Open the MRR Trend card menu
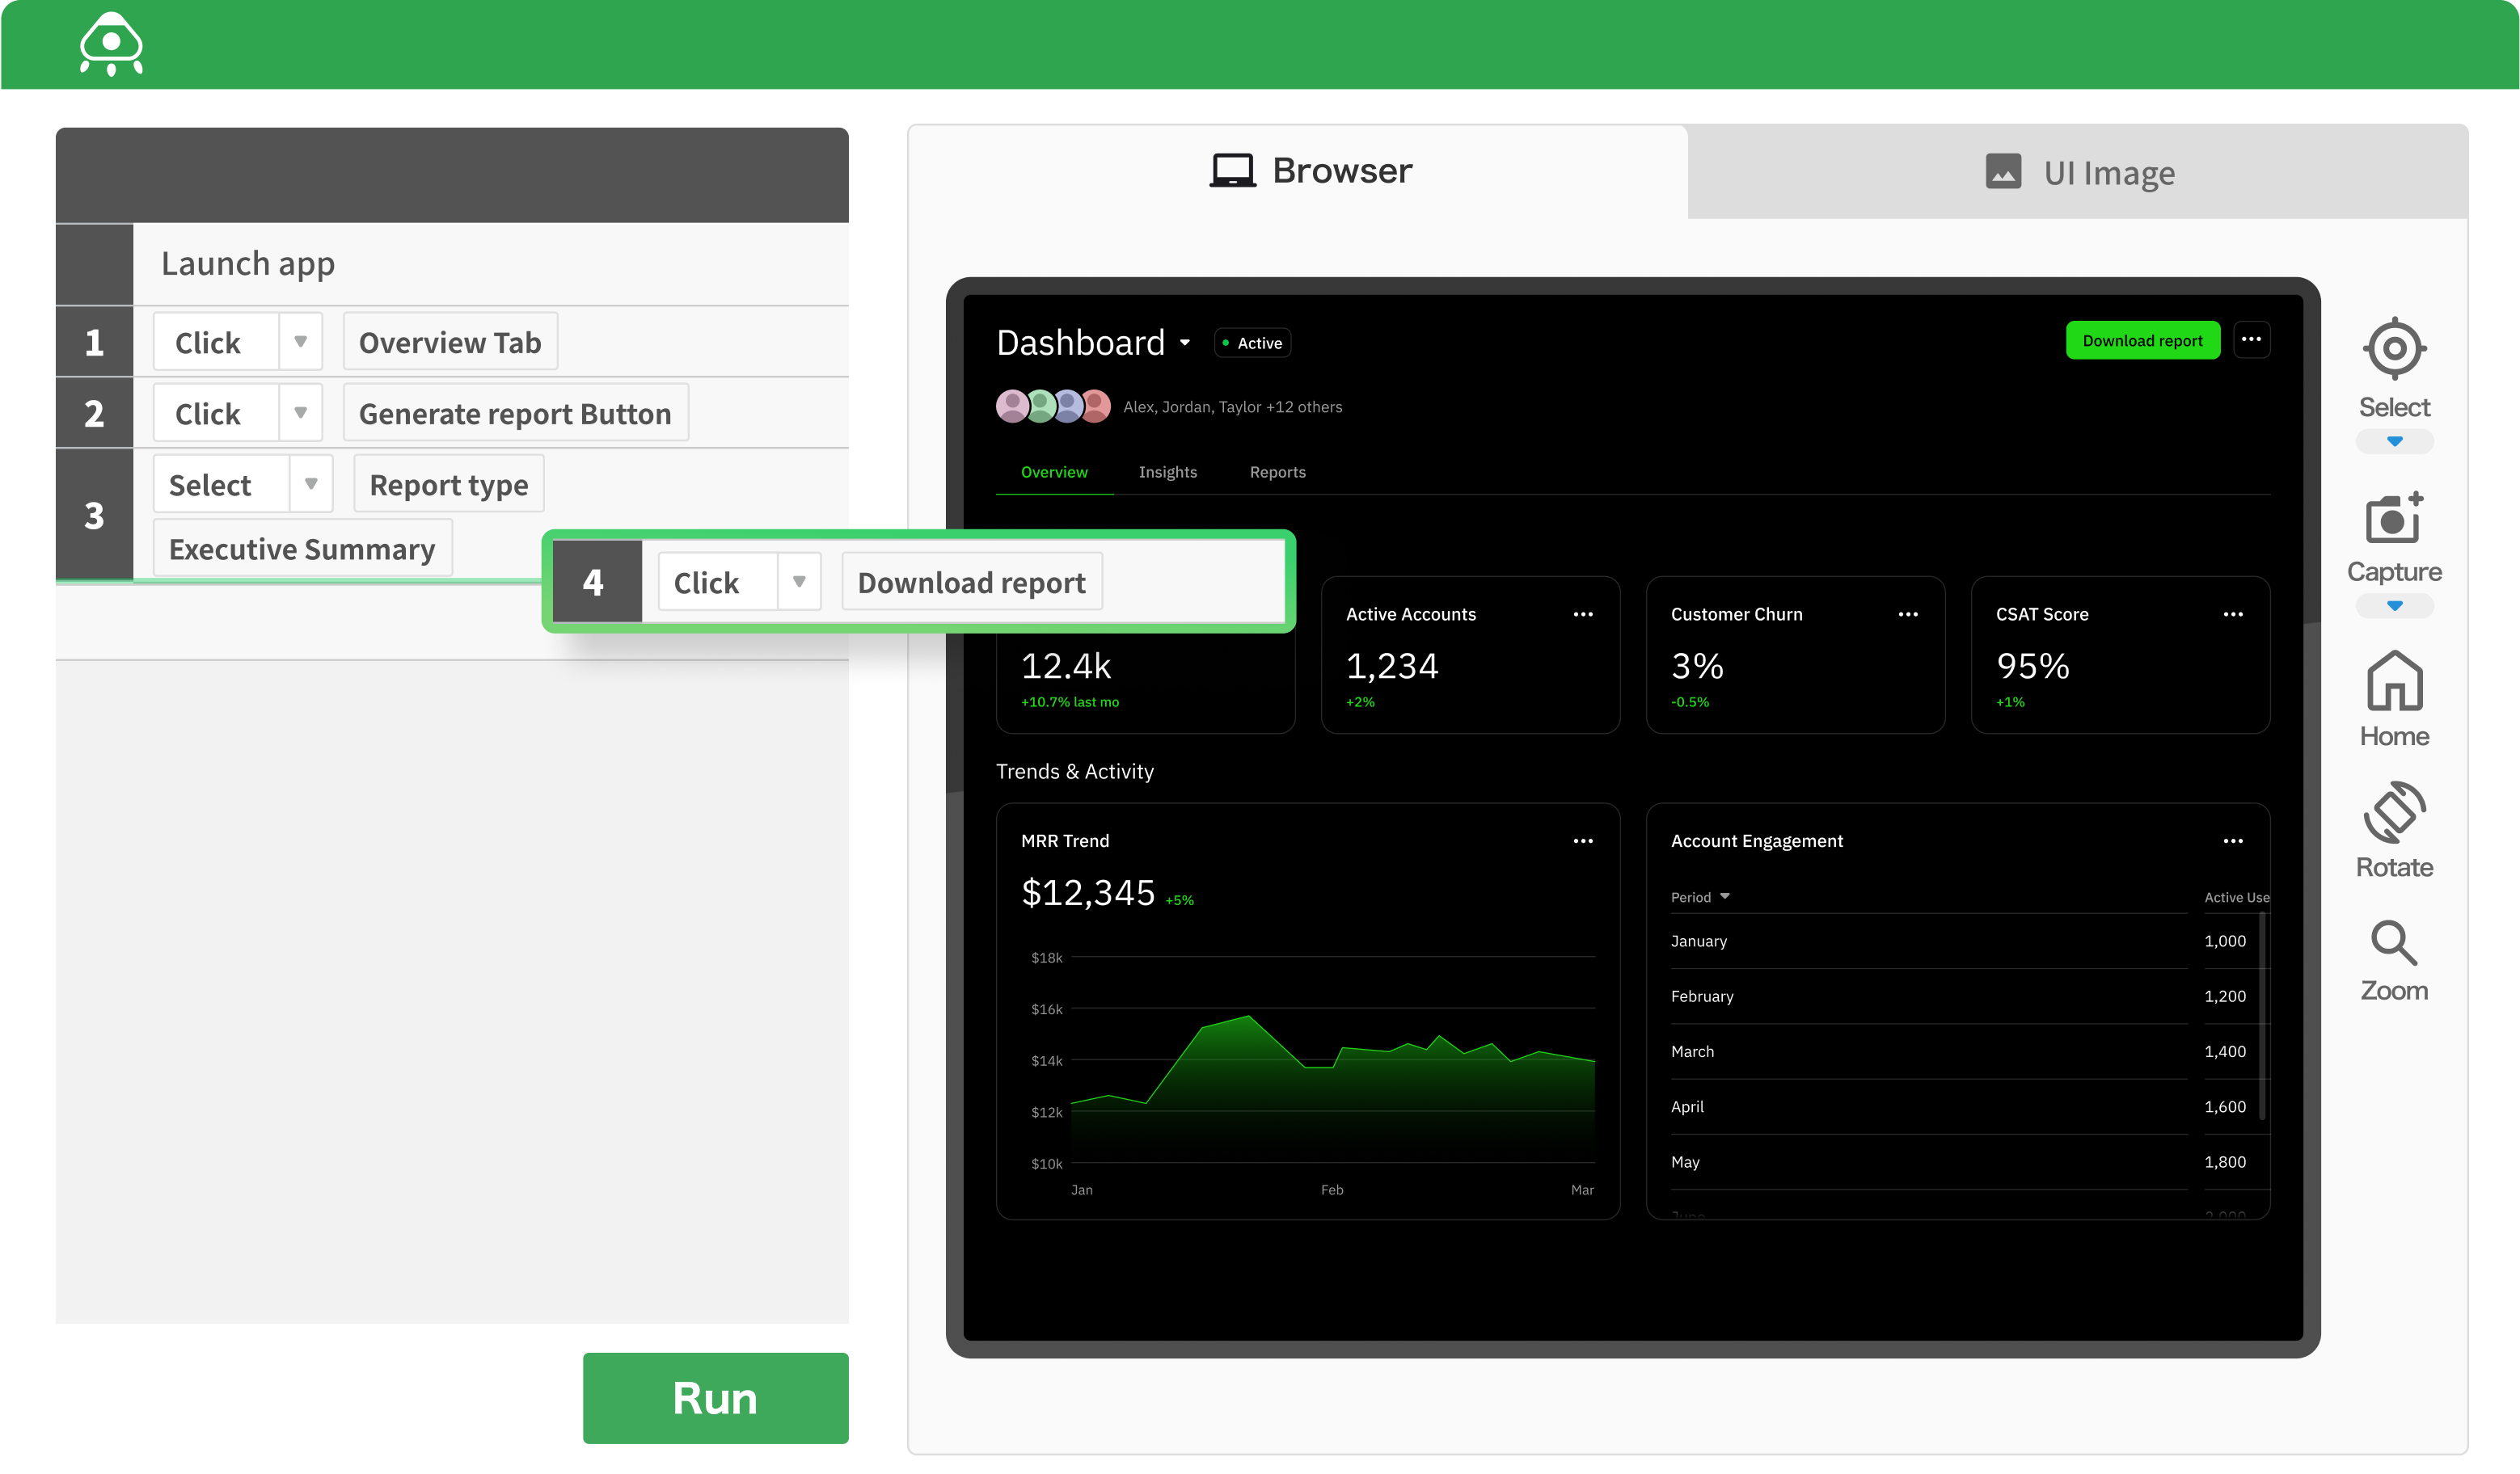The image size is (2520, 1474). point(1582,841)
